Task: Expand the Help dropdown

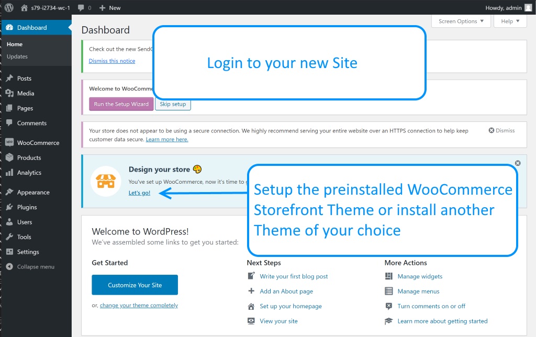Action: click(x=510, y=21)
